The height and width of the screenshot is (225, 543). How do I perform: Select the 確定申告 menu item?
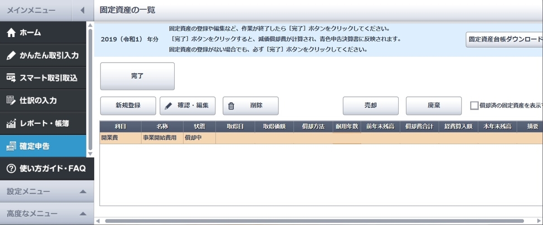tap(43, 146)
